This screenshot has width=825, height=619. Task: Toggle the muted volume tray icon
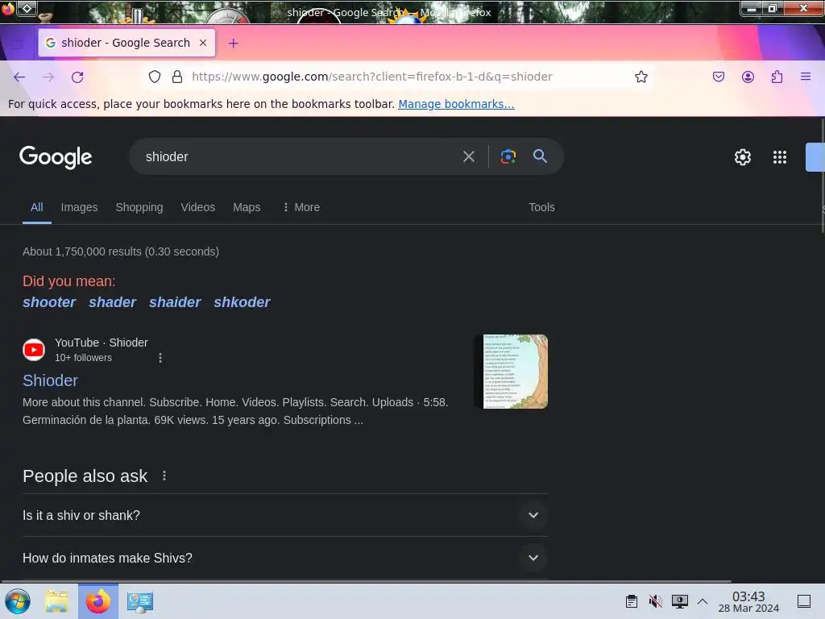(655, 601)
